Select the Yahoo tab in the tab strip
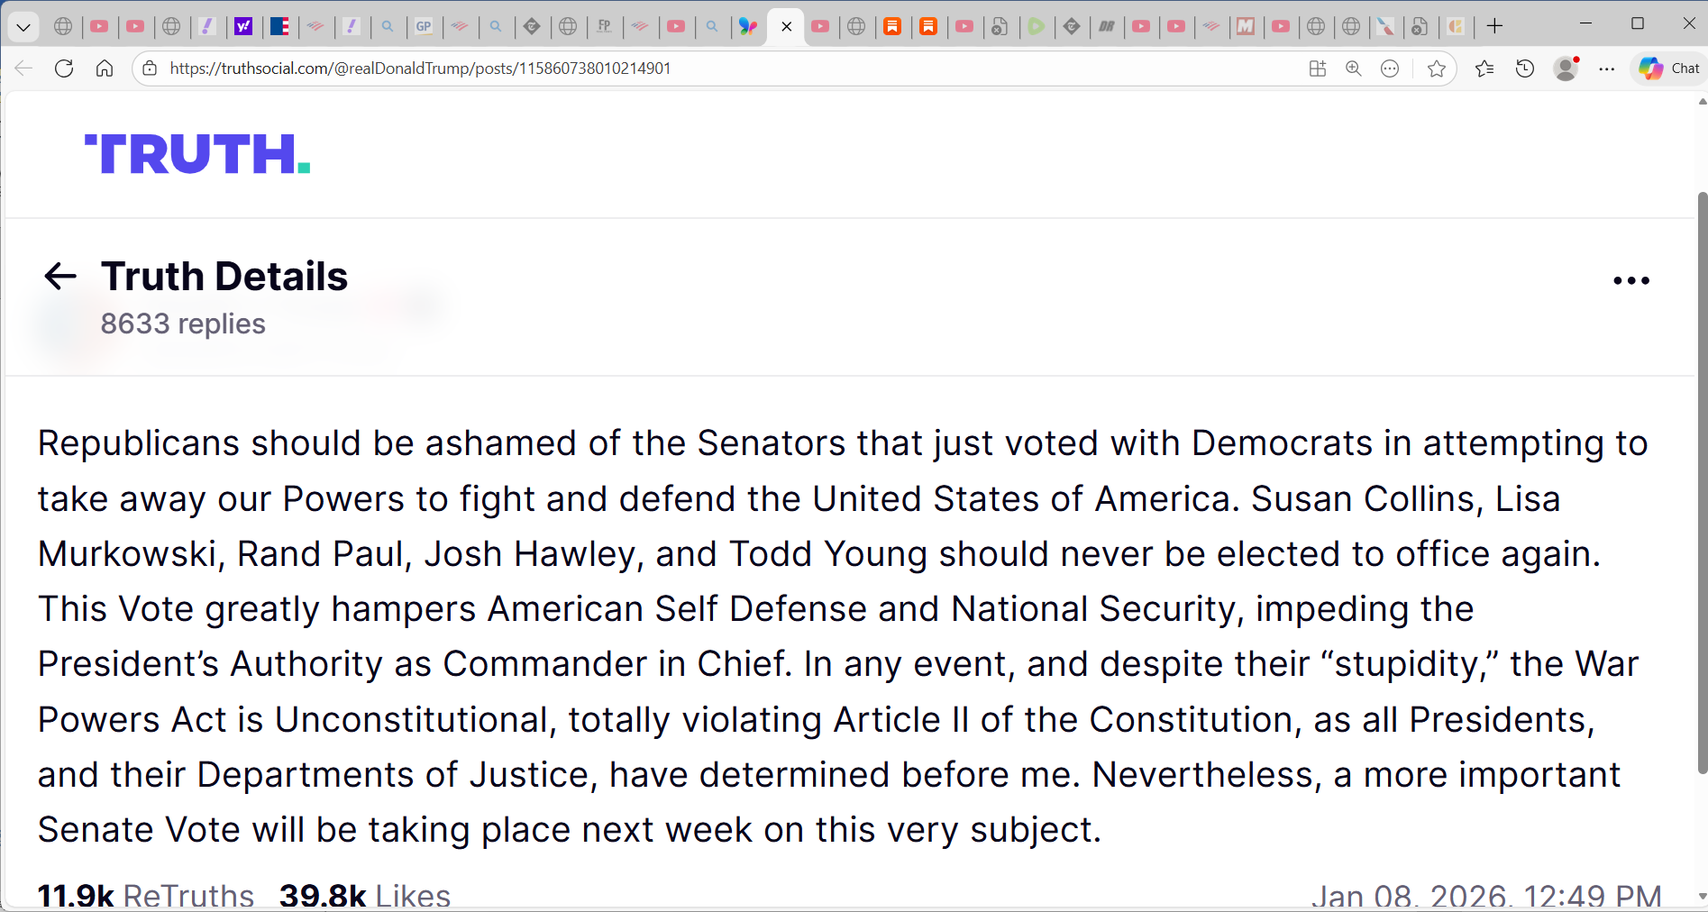Screen dimensions: 1708x912 tap(243, 26)
